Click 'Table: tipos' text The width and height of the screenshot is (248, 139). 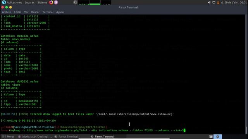pos(10,85)
